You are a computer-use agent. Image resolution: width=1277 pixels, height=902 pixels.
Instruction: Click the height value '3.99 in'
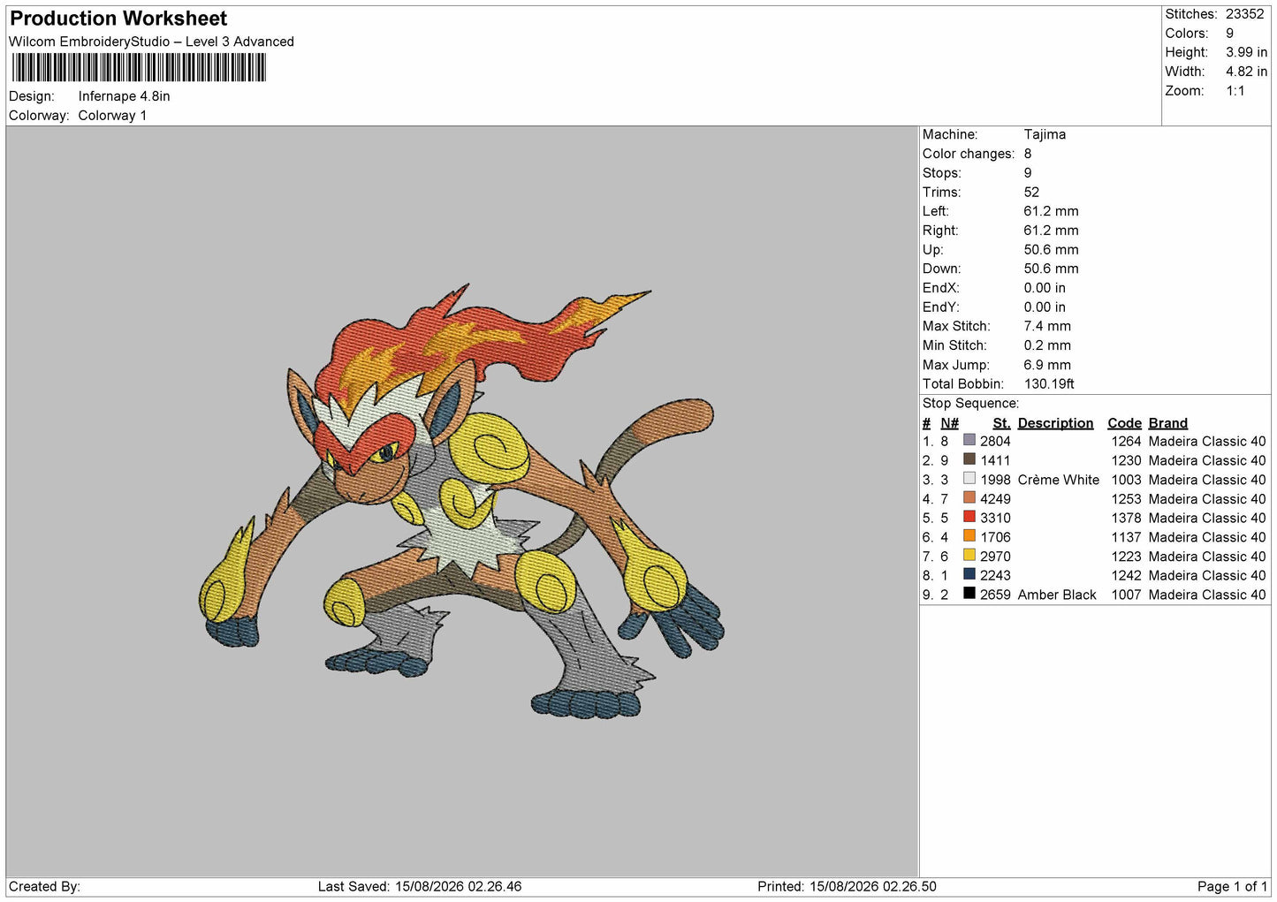point(1246,52)
